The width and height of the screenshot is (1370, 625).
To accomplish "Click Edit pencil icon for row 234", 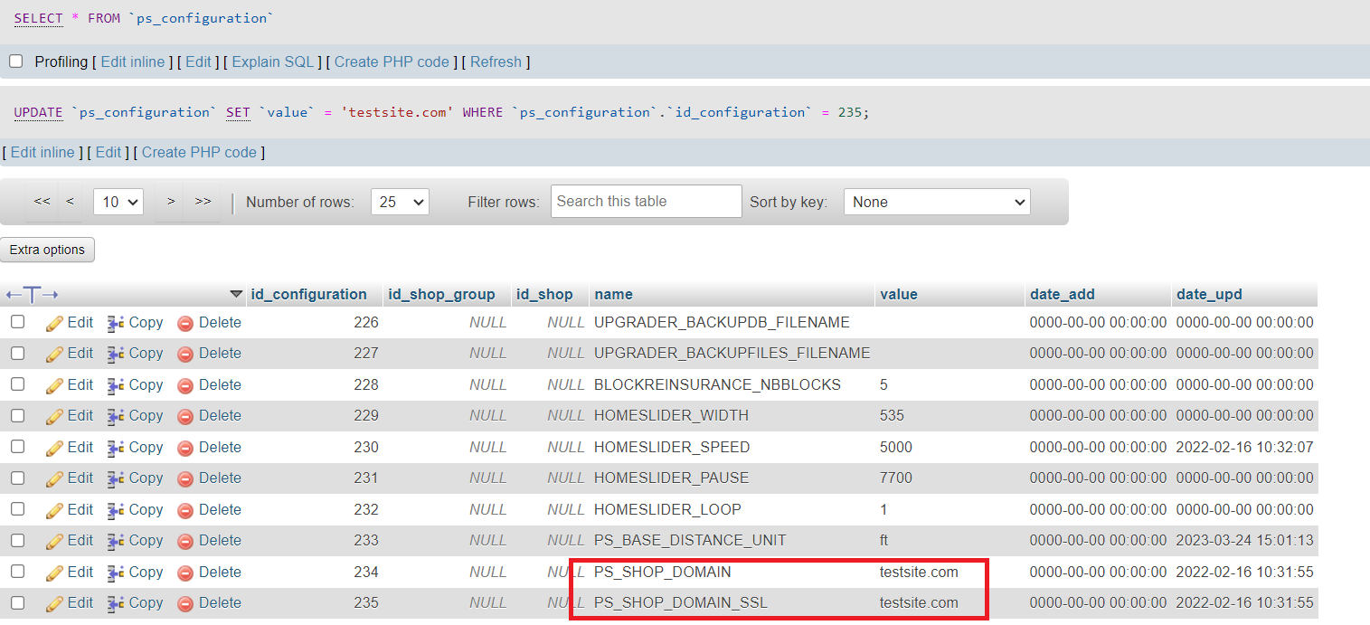I will [x=54, y=573].
